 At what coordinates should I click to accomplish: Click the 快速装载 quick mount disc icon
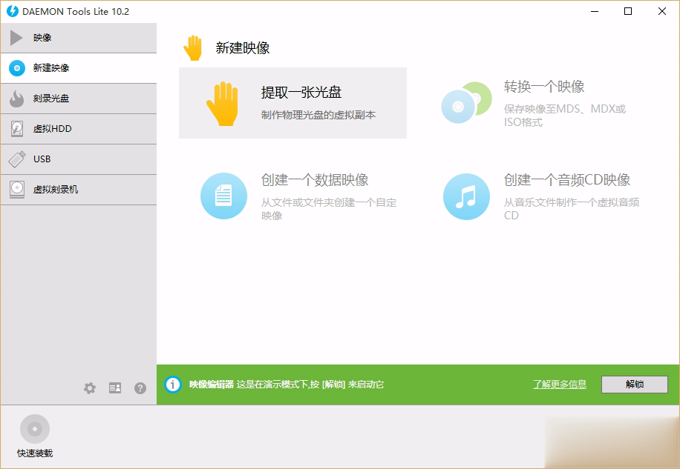tap(35, 429)
